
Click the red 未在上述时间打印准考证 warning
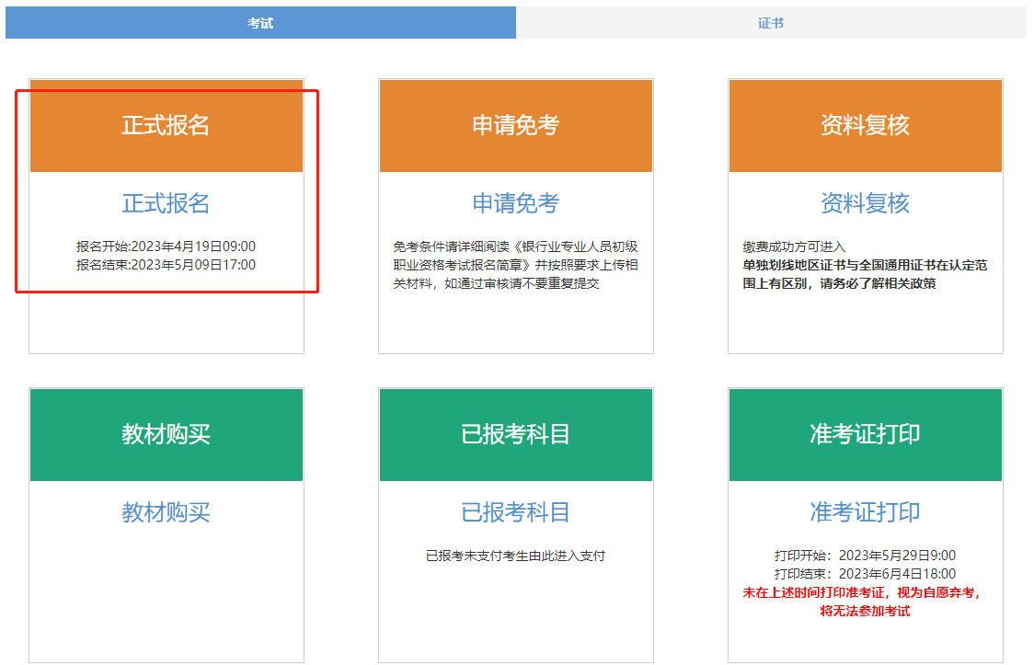tap(865, 602)
